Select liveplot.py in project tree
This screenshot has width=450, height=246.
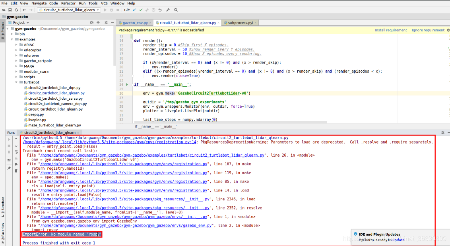click(x=37, y=120)
